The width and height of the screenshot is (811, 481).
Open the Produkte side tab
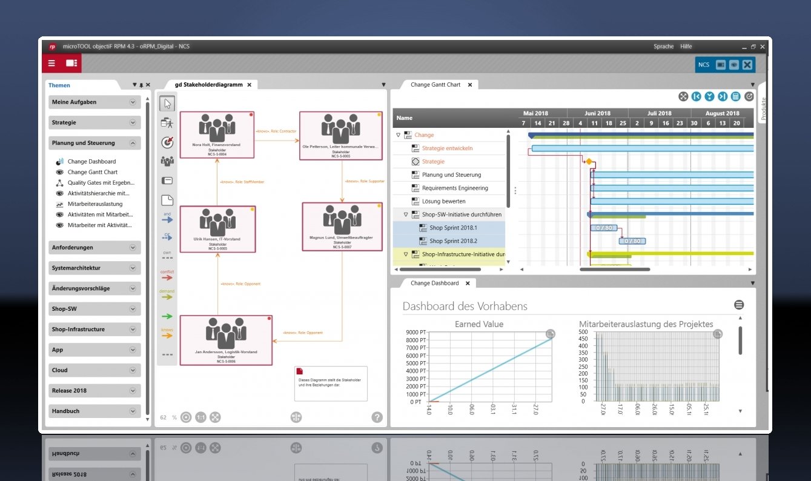[763, 109]
